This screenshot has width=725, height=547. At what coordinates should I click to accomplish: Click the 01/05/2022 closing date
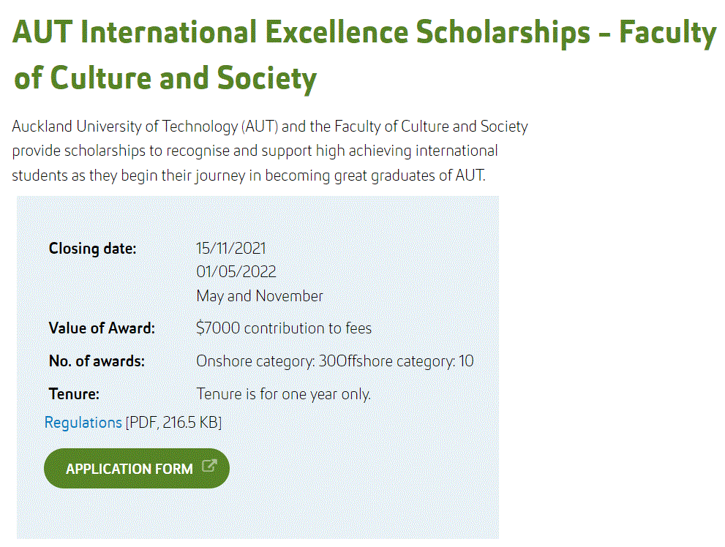click(236, 272)
